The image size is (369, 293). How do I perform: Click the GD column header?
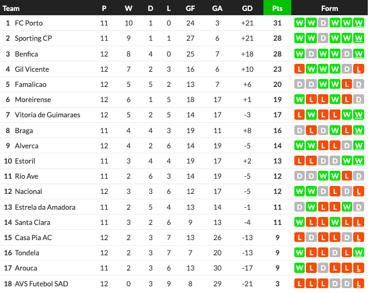click(x=247, y=8)
